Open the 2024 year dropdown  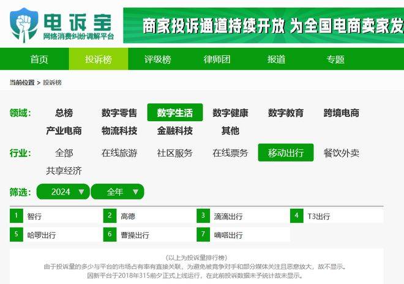(62, 192)
